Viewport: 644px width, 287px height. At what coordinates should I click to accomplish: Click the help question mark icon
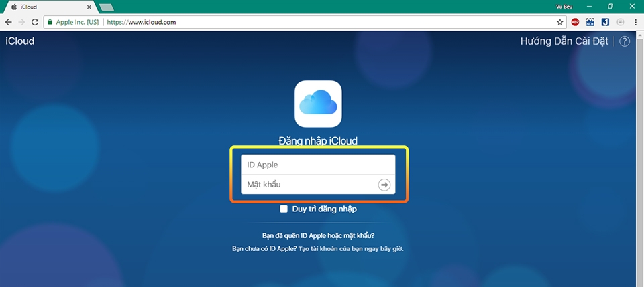point(625,41)
